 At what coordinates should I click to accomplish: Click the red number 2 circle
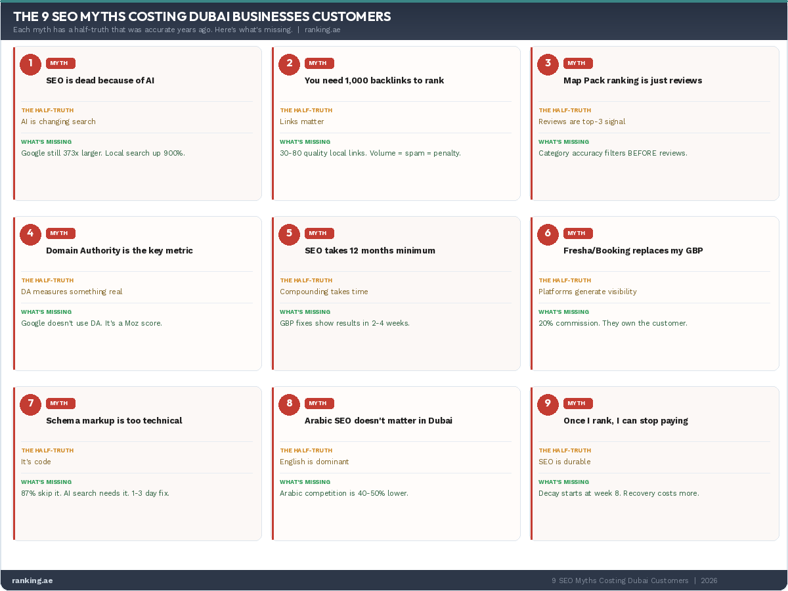pos(289,64)
